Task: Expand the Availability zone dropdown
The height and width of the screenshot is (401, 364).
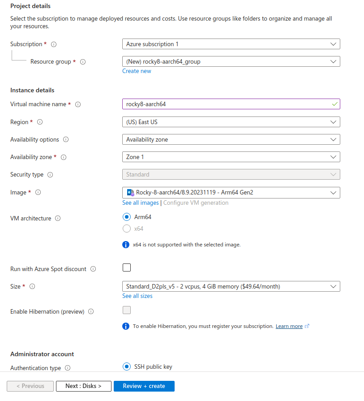Action: [231, 157]
